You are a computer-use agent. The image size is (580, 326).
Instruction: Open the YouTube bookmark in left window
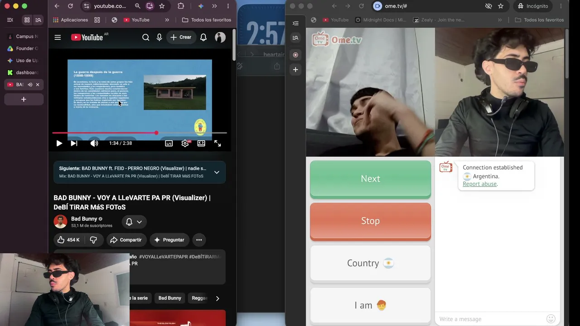(136, 20)
